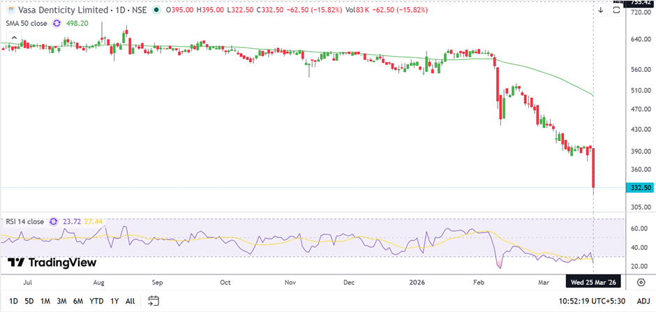The width and height of the screenshot is (656, 312).
Task: Select the YTD date range
Action: coord(97,301)
